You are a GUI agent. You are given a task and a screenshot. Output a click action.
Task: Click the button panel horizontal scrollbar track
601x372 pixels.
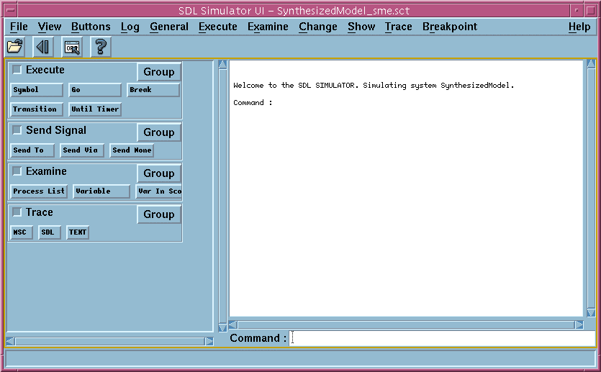(x=110, y=341)
